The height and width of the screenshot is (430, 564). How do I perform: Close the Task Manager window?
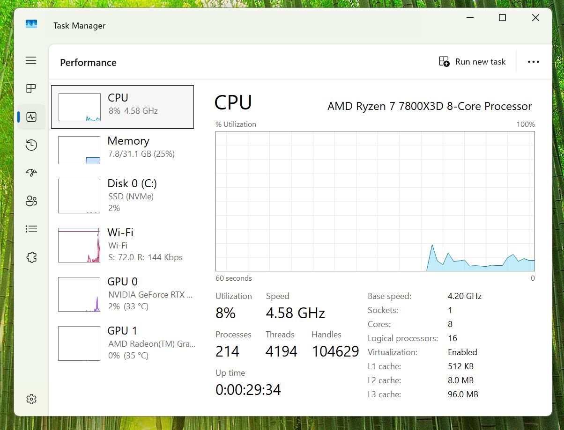pyautogui.click(x=535, y=18)
